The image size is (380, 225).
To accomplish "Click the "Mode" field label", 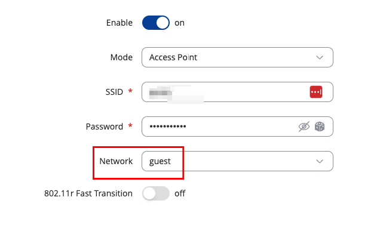I will coord(121,57).
